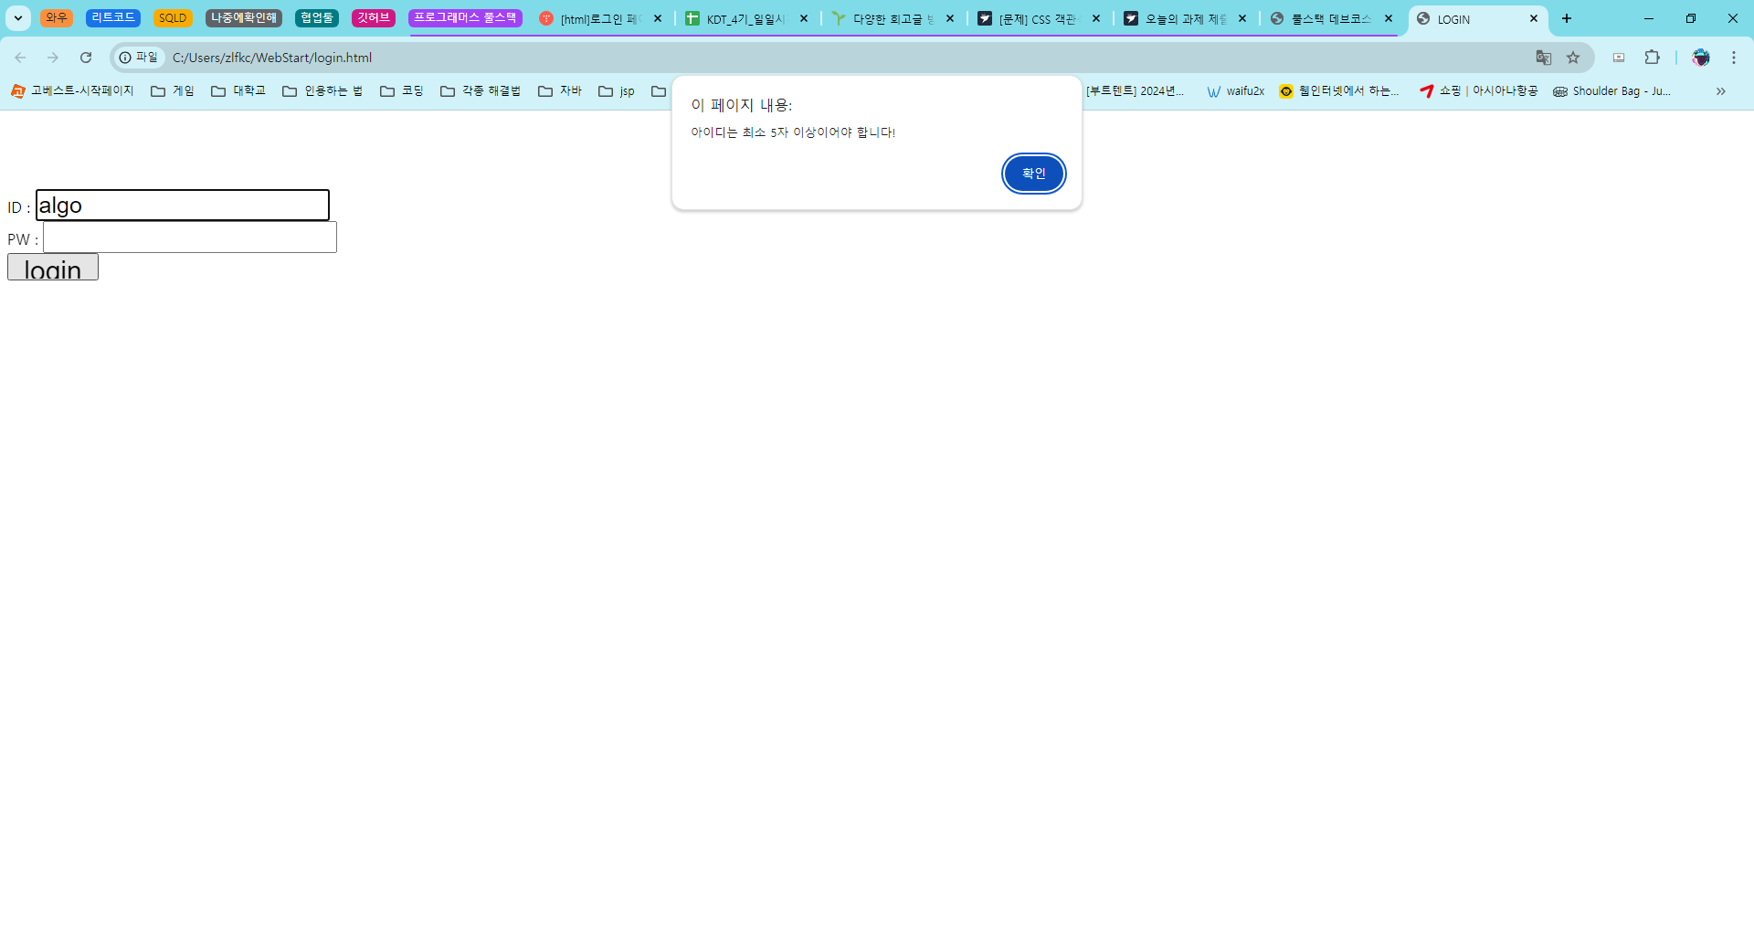This screenshot has width=1754, height=950.
Task: Open the [부트텐트] 2024년 bookmark
Action: [1135, 91]
